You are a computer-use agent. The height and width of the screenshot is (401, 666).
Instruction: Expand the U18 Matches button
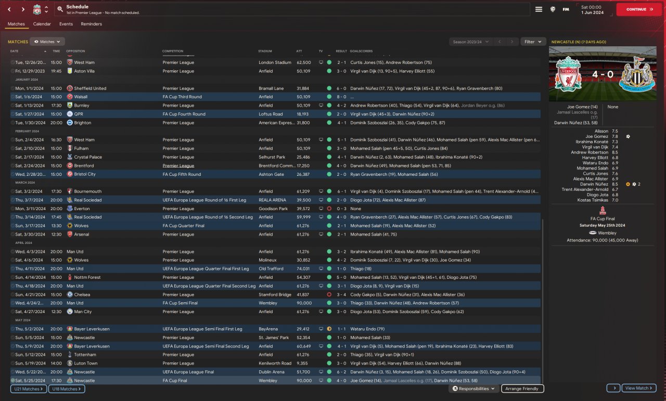67,389
